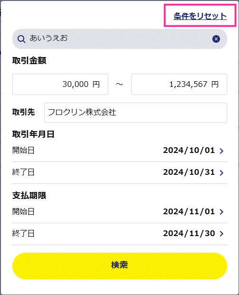
Task: Click the 取引金額 heading
Action: [x=29, y=61]
